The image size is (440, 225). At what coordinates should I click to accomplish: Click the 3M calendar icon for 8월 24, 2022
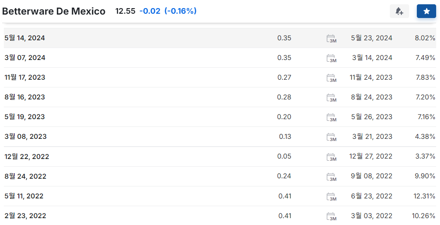pos(331,177)
